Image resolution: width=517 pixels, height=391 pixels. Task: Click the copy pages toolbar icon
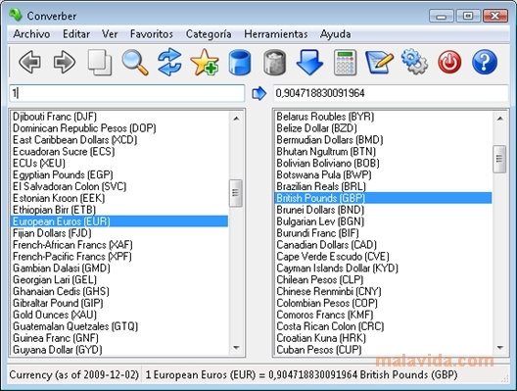coord(100,62)
